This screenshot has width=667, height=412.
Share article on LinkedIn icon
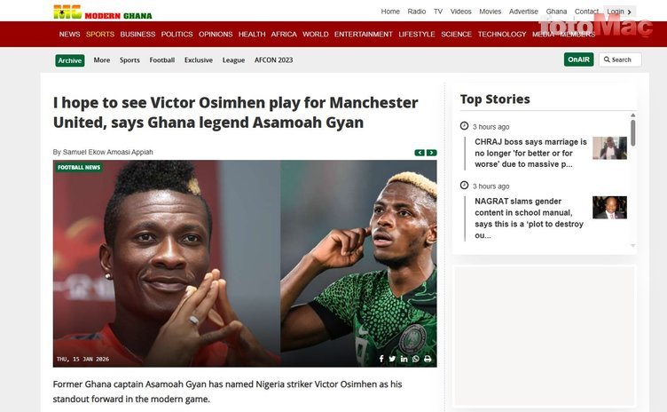tap(404, 359)
